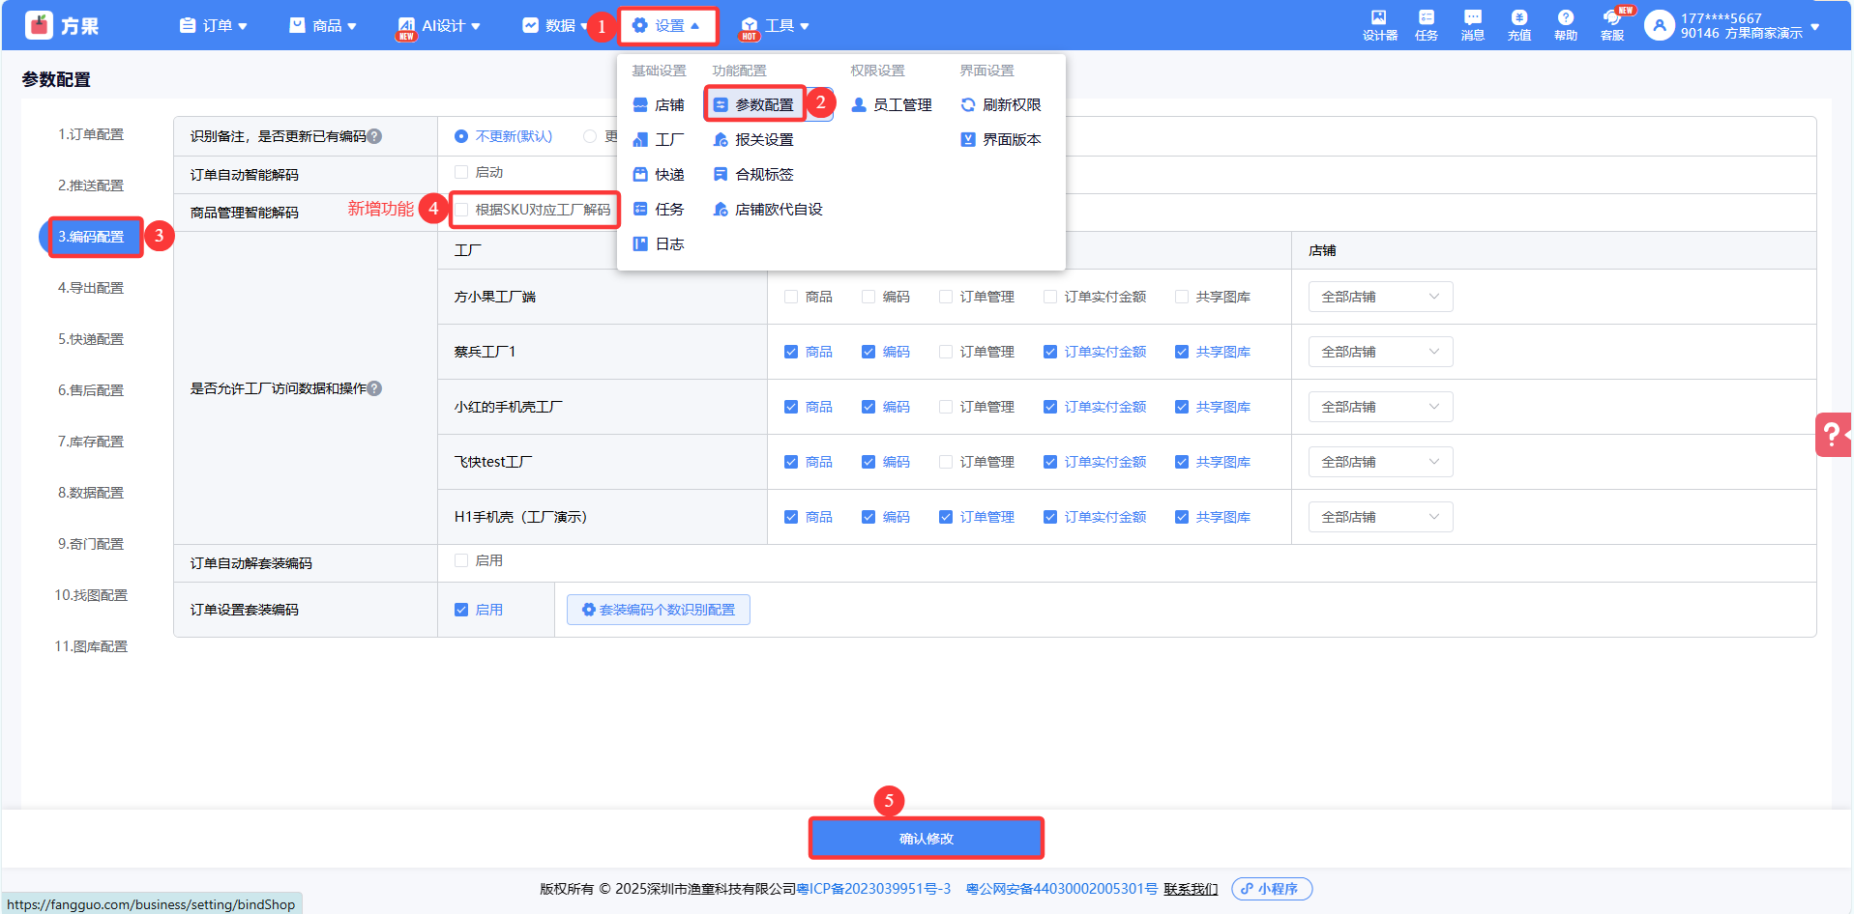
Task: Open 客服 customer service icon
Action: (1611, 24)
